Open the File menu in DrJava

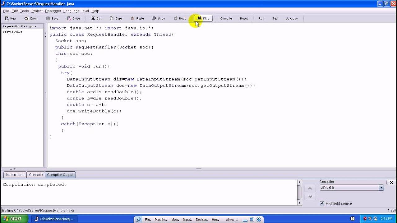6,11
